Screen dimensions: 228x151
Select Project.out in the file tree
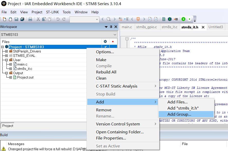[x=25, y=77]
